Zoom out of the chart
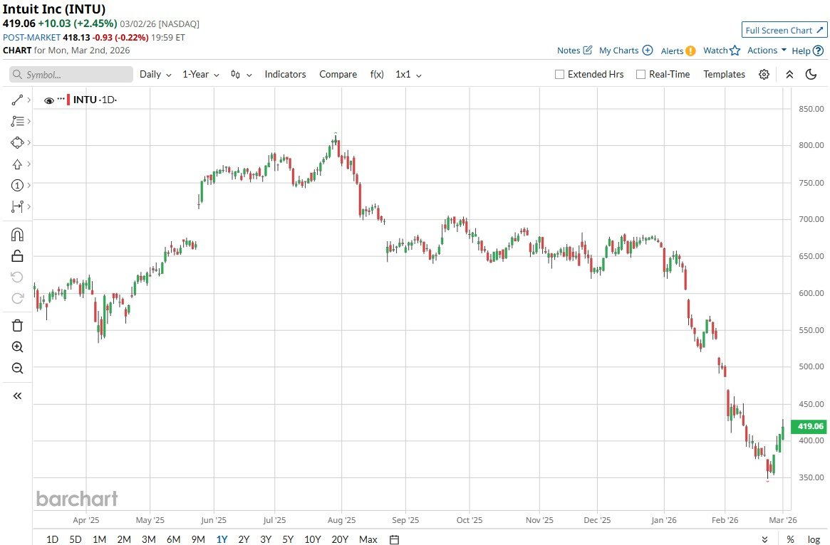Image resolution: width=830 pixels, height=545 pixels. pyautogui.click(x=17, y=368)
